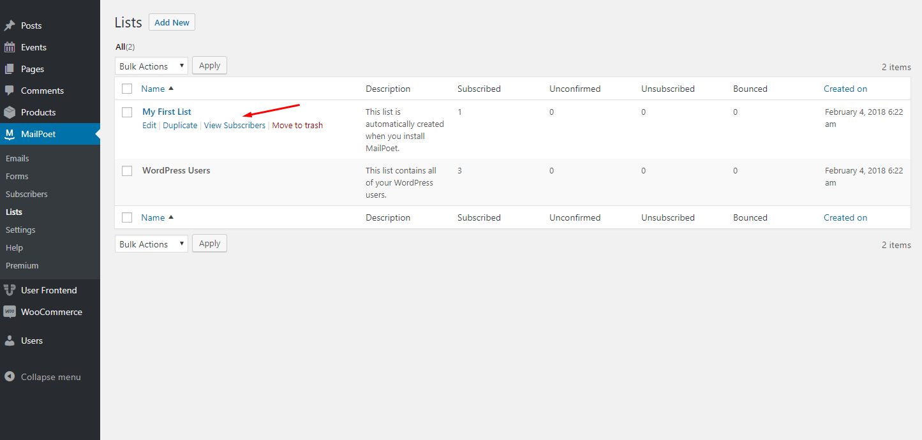Click Collapse menu label
The height and width of the screenshot is (440, 922).
point(51,377)
